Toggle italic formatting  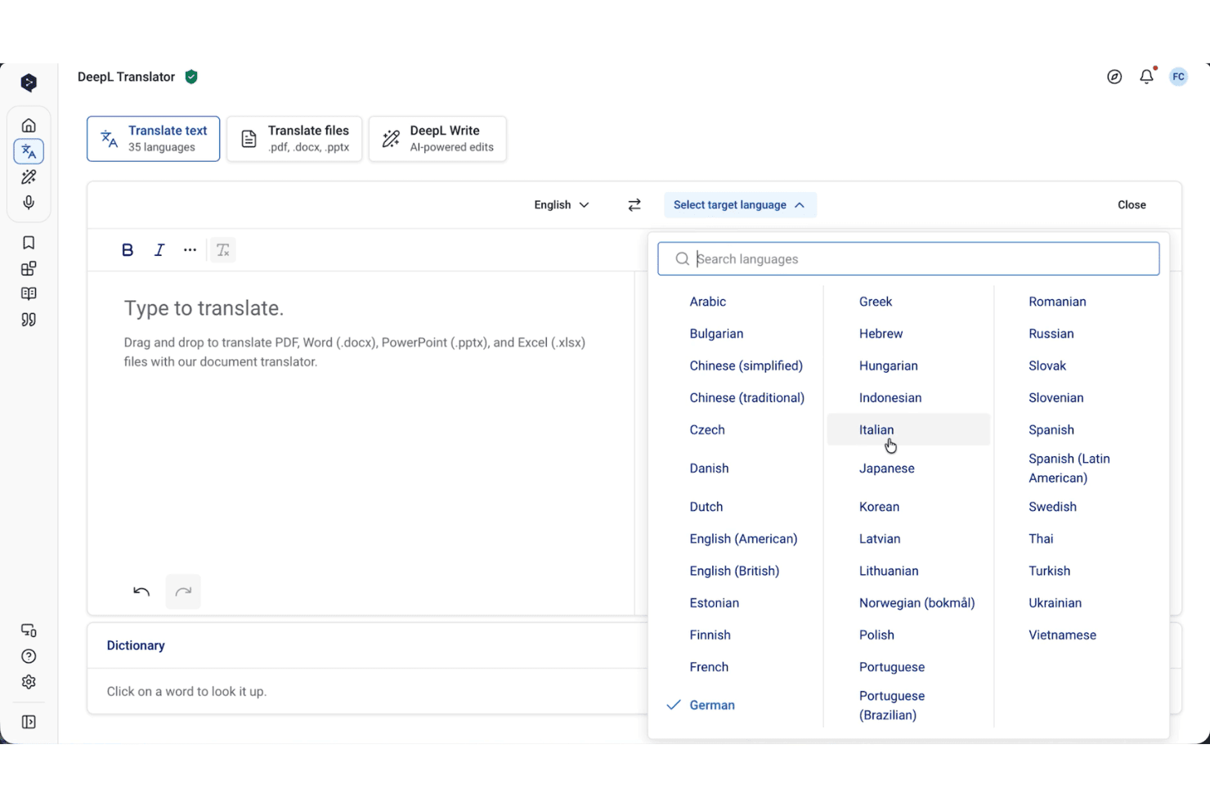coord(159,250)
